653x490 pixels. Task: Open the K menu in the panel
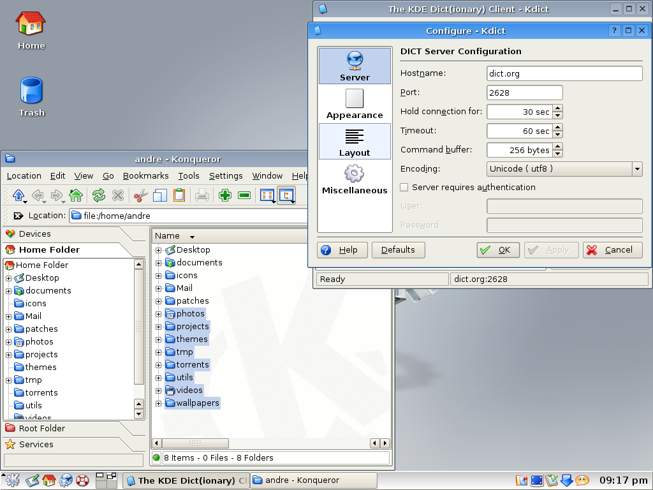13,480
